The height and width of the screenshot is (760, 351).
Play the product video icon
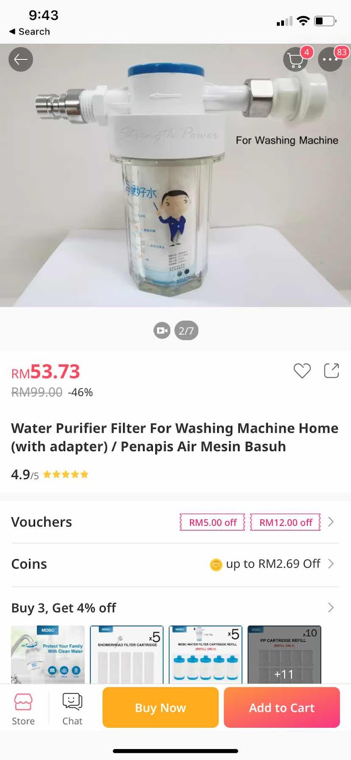162,331
